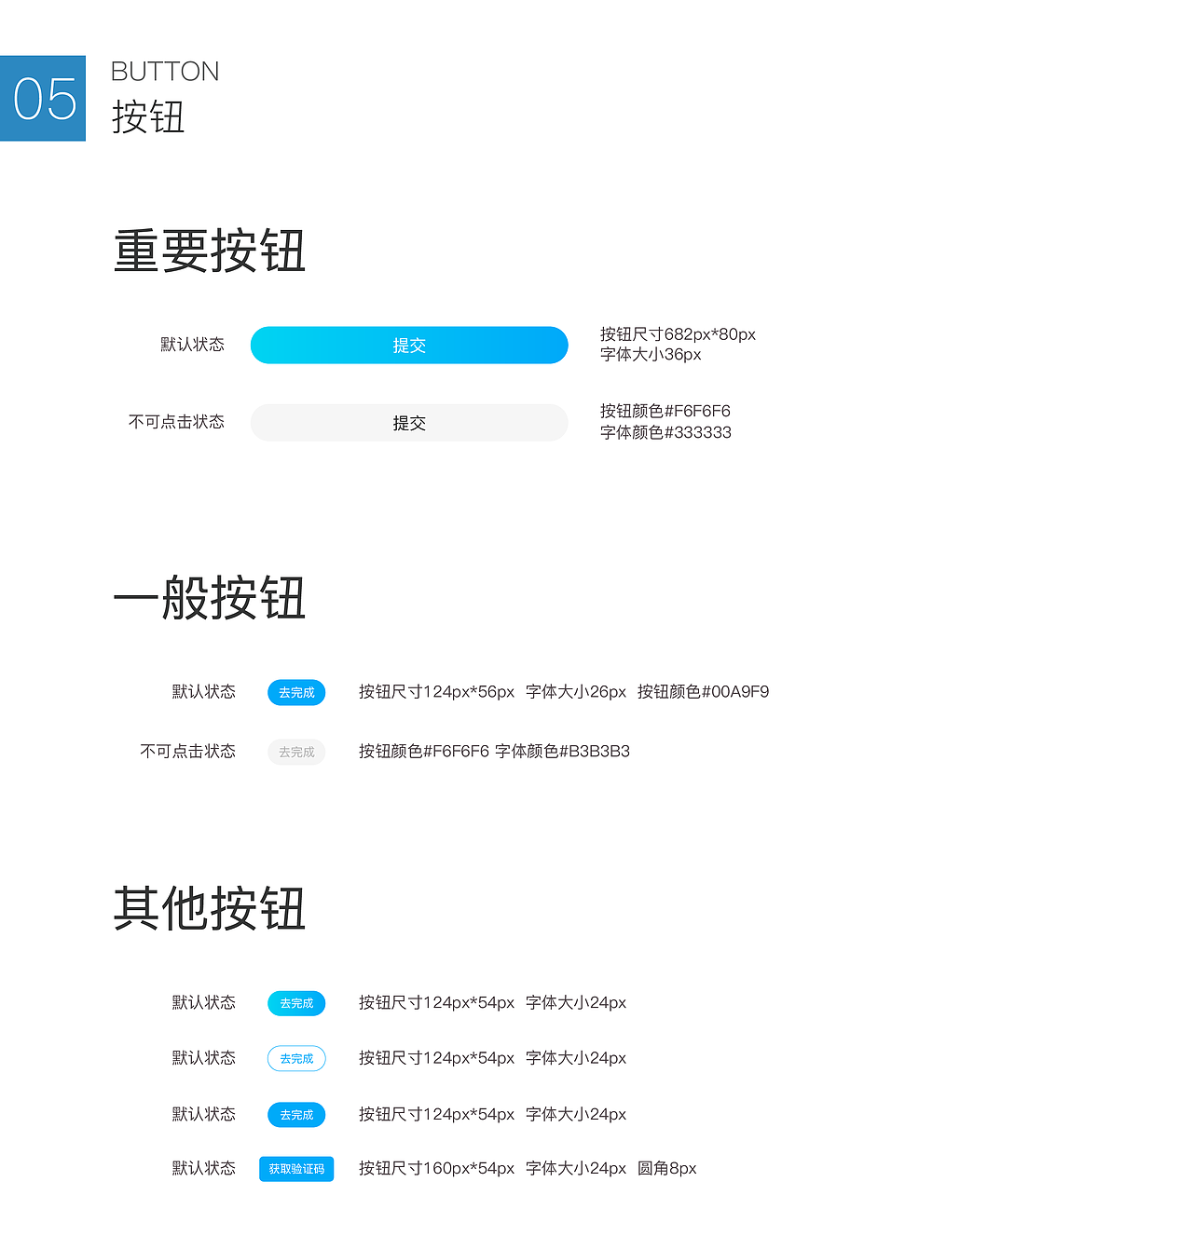Click the 重要按钮 section heading

[210, 250]
